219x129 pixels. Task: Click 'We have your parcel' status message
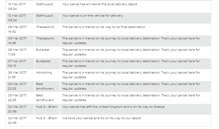[x=101, y=118]
